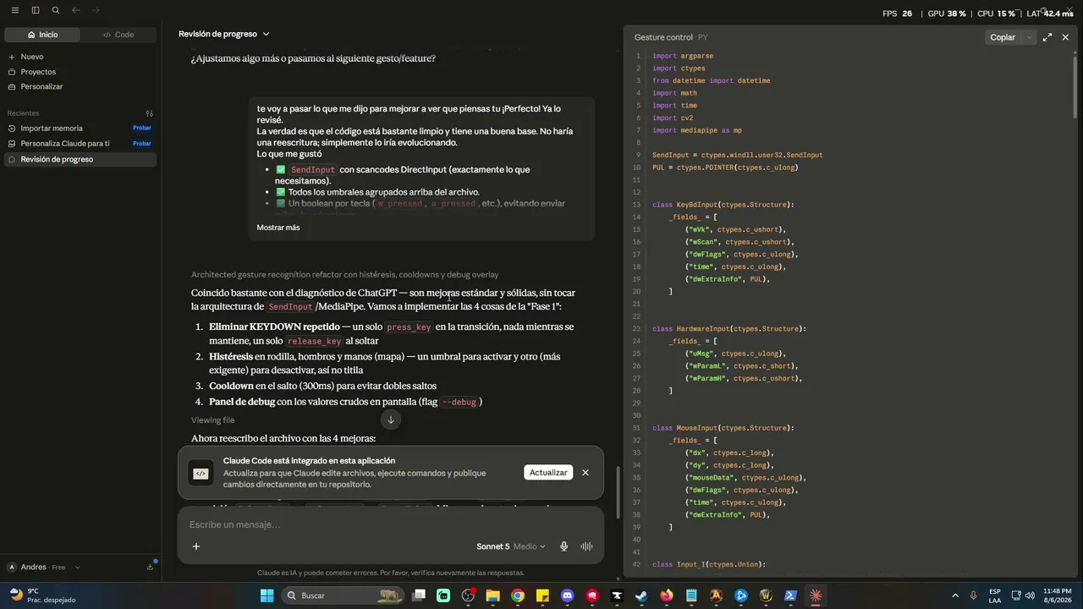Select the Revisión de progreso chat
This screenshot has height=609, width=1083.
pyautogui.click(x=80, y=159)
